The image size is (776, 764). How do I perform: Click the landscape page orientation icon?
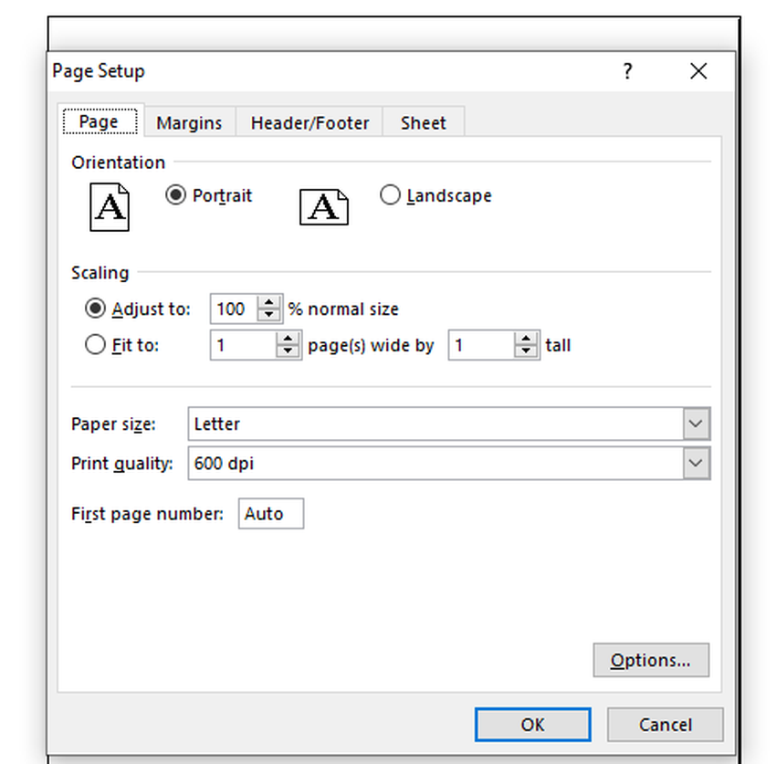click(323, 207)
